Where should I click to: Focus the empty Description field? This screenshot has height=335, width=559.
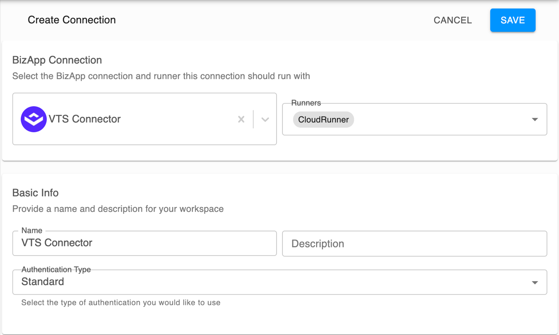point(414,243)
